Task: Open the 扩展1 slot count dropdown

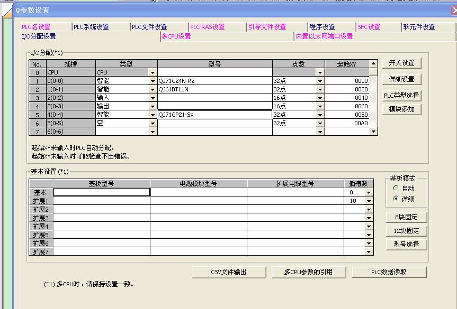Action: (369, 201)
